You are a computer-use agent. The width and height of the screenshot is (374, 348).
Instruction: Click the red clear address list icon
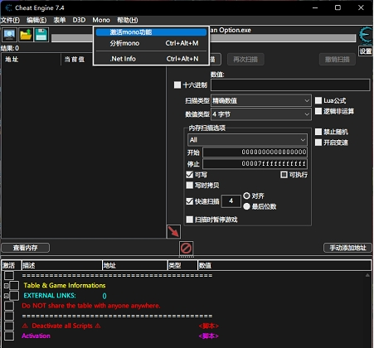click(x=186, y=248)
